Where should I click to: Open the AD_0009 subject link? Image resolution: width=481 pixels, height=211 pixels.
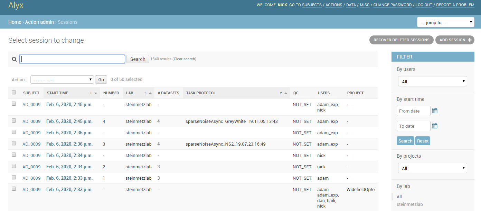pos(31,104)
